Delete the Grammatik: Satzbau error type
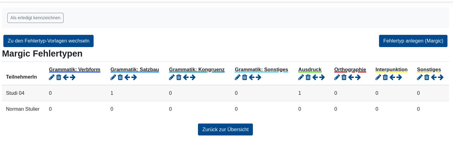 point(120,77)
